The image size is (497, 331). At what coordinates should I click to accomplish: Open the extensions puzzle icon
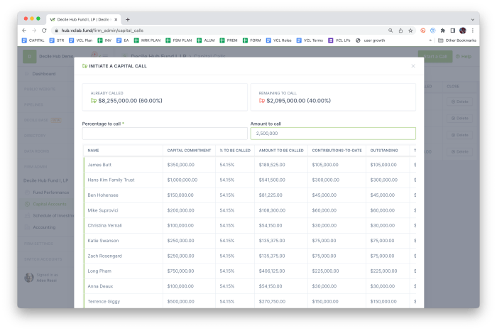point(443,31)
